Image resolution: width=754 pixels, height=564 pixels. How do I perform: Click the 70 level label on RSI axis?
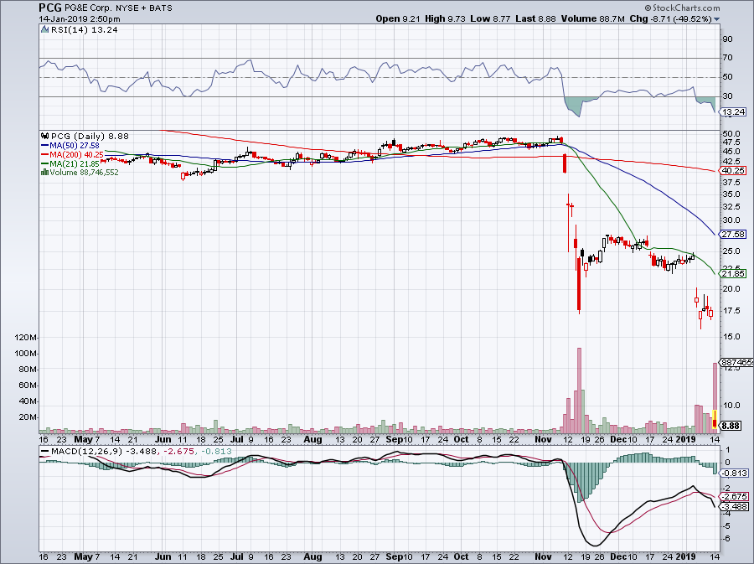727,58
